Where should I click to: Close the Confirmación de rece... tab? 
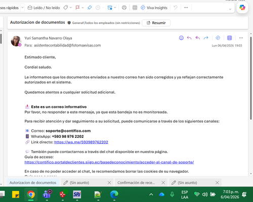click(163, 183)
